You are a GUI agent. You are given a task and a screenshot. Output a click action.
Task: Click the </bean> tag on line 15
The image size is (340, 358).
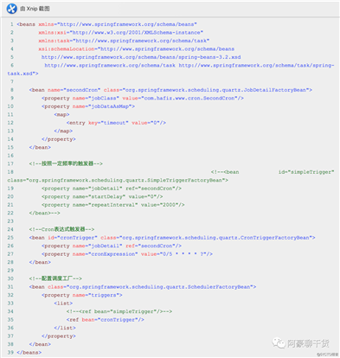(x=40, y=147)
